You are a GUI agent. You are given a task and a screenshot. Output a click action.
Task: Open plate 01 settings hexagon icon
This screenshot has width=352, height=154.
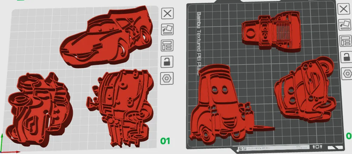click(166, 79)
